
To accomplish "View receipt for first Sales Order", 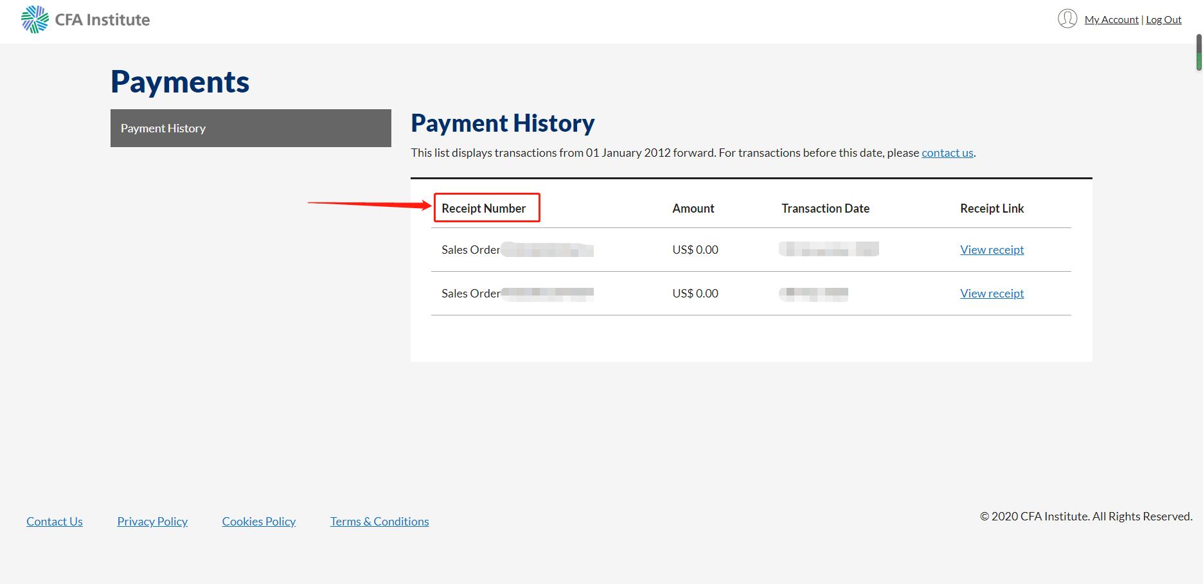I will tap(992, 250).
